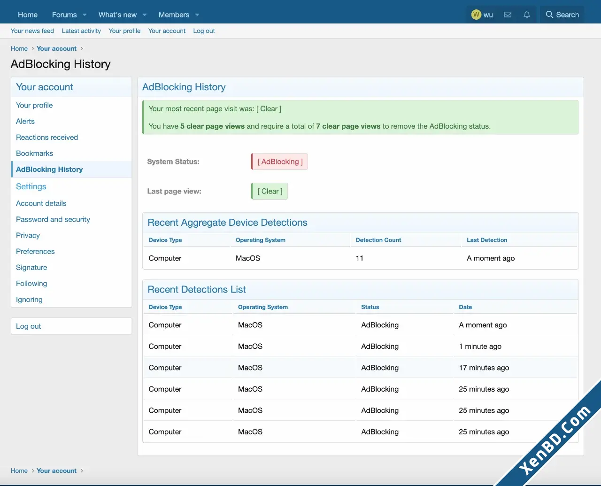Open Bookmarks in the sidebar
The width and height of the screenshot is (601, 486).
coord(71,153)
